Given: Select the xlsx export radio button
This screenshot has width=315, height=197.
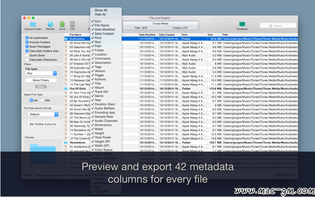Looking at the screenshot, I should point(42,100).
